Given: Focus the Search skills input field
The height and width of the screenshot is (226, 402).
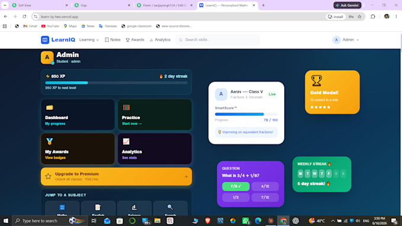Looking at the screenshot, I should [218, 40].
